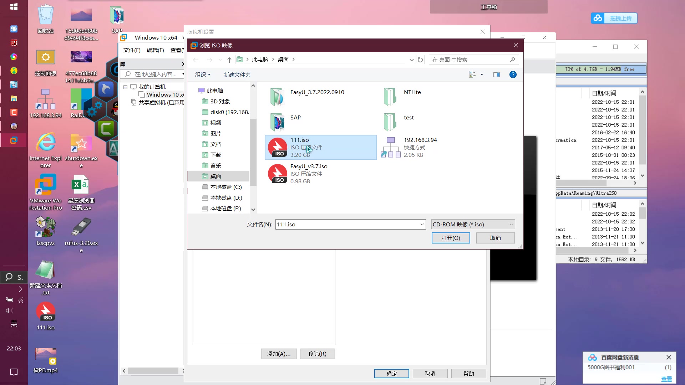The height and width of the screenshot is (385, 685).
Task: Select the EasyU_v3.7.iso file
Action: click(x=320, y=174)
